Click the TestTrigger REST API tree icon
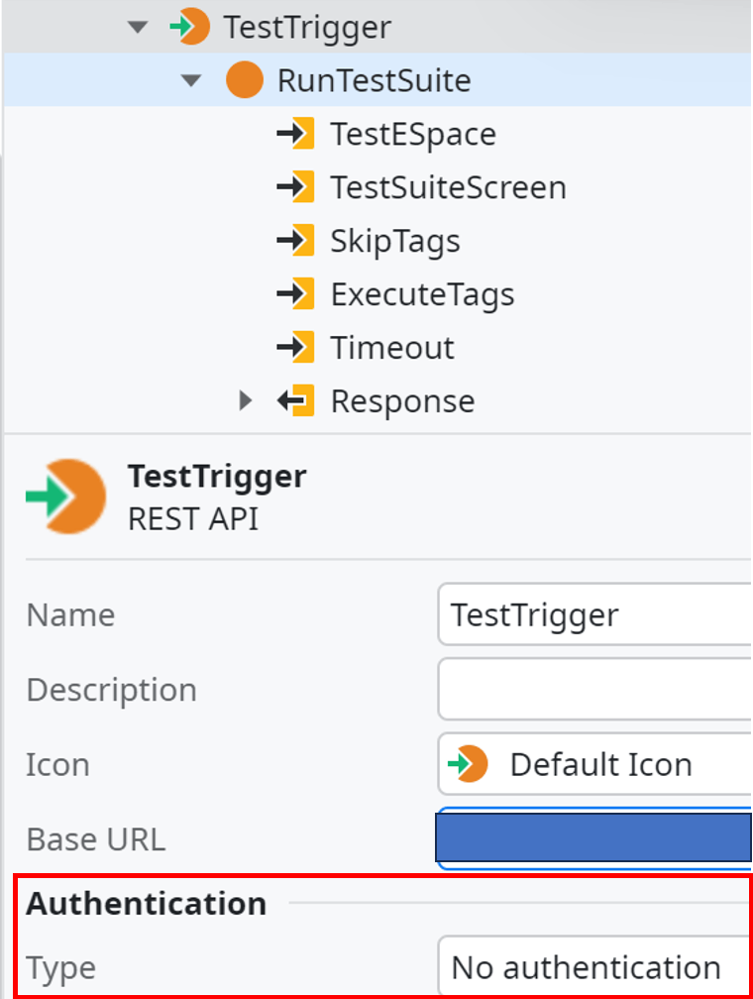Image resolution: width=753 pixels, height=999 pixels. pos(189,27)
